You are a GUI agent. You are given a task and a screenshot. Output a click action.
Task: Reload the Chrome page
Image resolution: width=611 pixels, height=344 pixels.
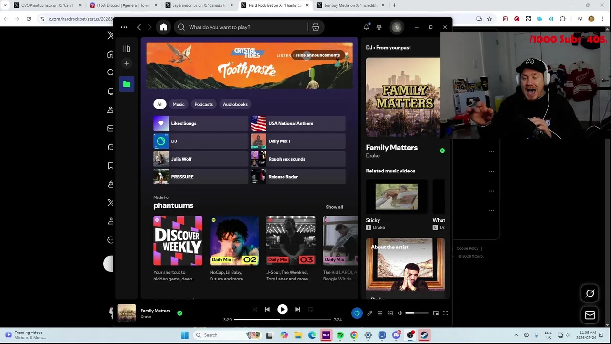click(x=29, y=19)
